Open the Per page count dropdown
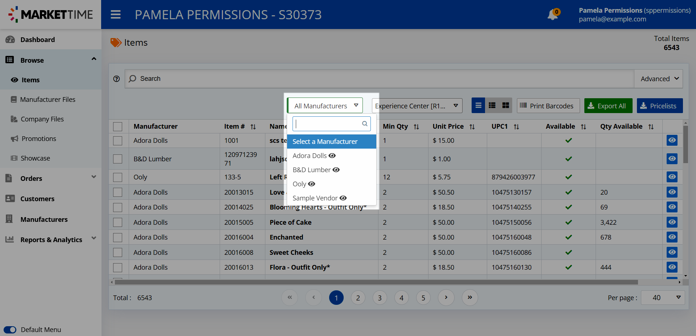This screenshot has width=696, height=336. tap(663, 298)
